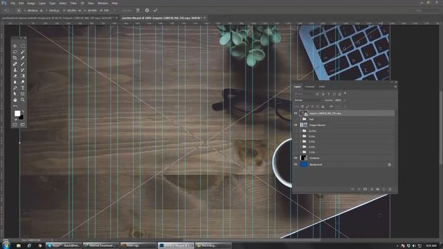Screen dimensions: 443x249
Task: Select the Horizontal Type tool
Action: (23, 88)
